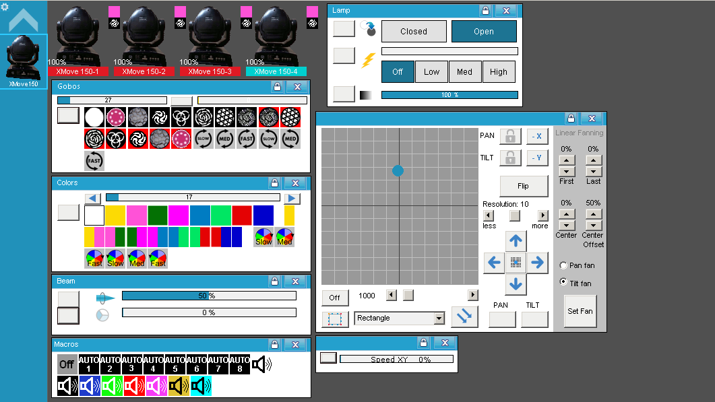This screenshot has width=715, height=402.
Task: Adjust the Speed XY slider
Action: coord(397,359)
